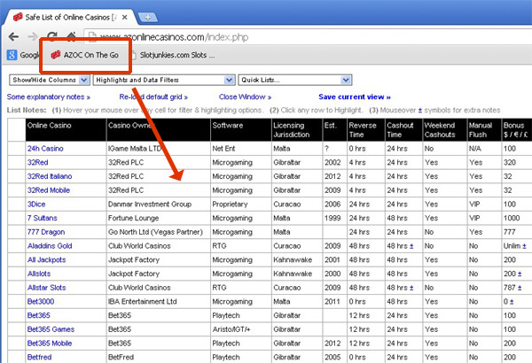Reload the page with refresh icon
The image size is (532, 363).
pos(52,35)
